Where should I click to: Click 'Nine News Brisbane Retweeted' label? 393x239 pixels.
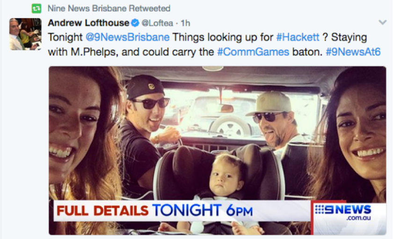(x=109, y=8)
